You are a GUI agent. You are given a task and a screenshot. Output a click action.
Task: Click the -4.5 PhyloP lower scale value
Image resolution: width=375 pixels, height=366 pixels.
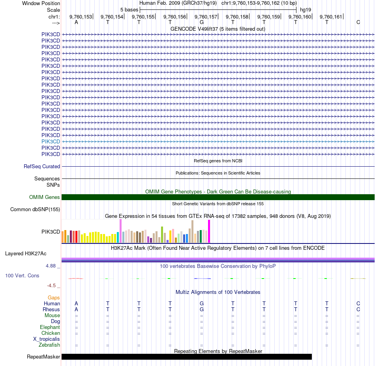[x=51, y=286]
